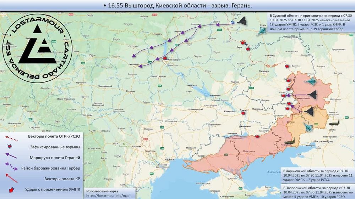355x199 pixels.
Task: Click the missile launcher icon near Mariupol
Action: click(293, 144)
